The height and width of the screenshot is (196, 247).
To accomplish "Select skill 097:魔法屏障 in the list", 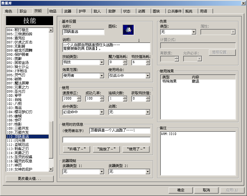I will pos(28,83).
